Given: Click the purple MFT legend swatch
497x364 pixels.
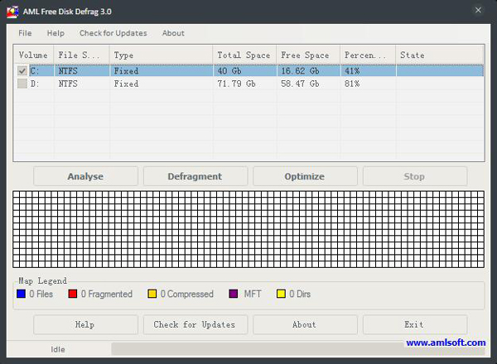Looking at the screenshot, I should point(234,294).
